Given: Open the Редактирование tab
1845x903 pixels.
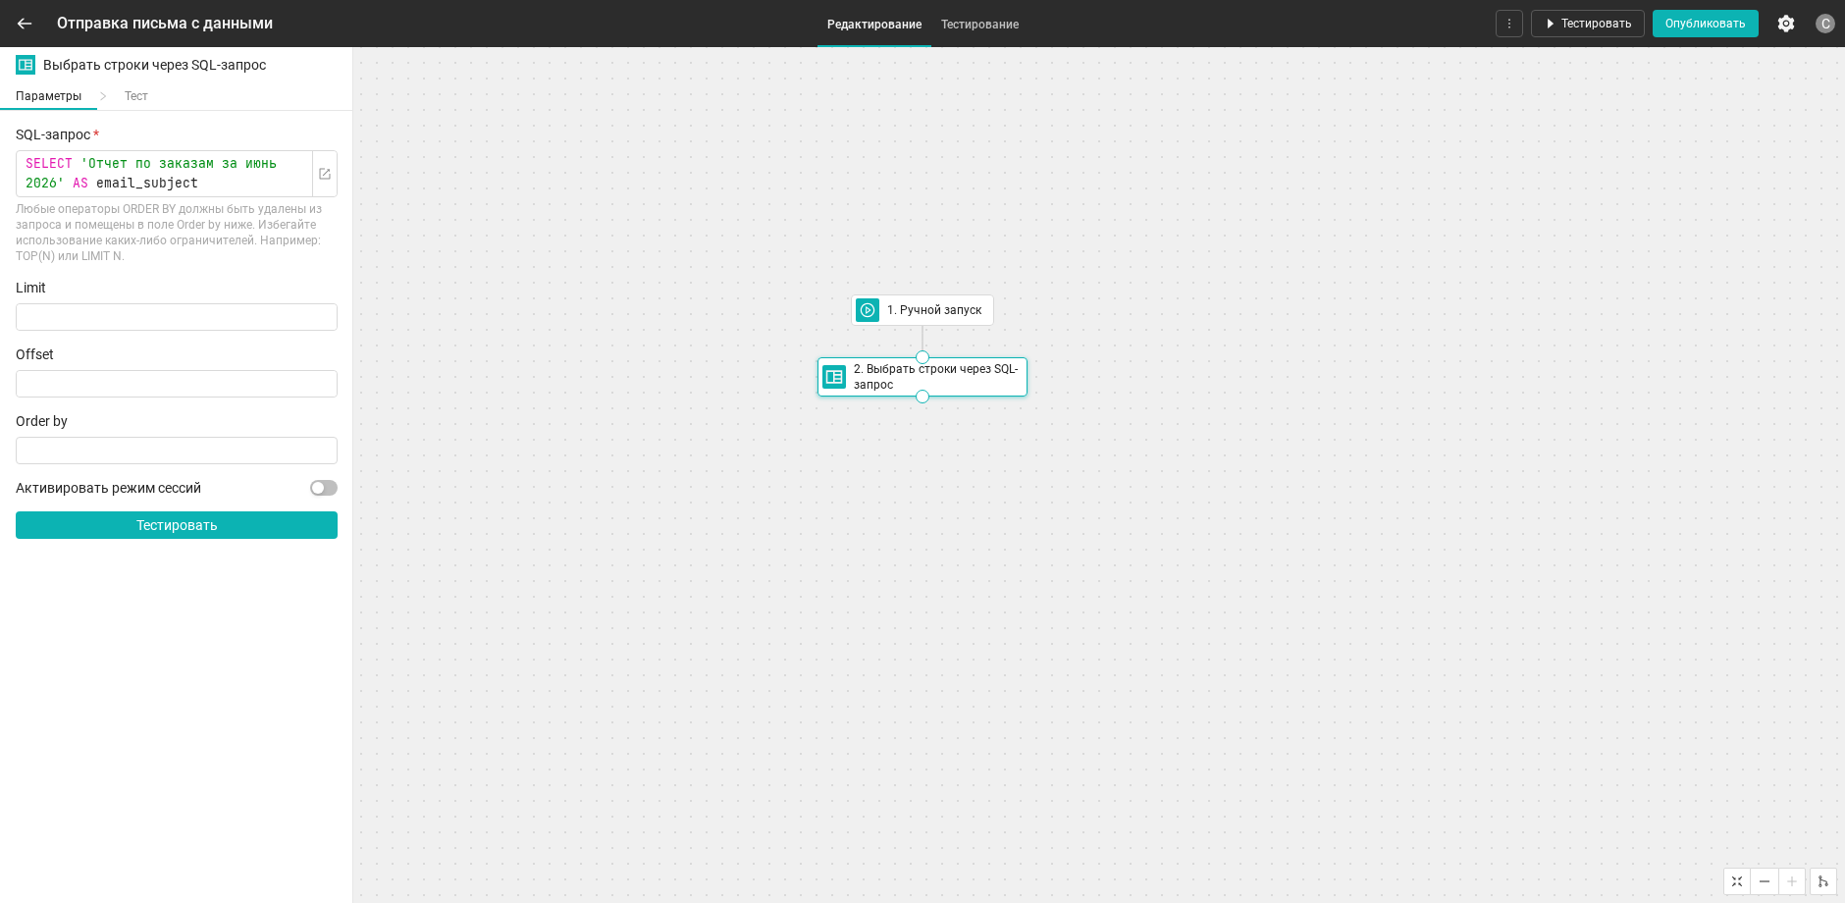Looking at the screenshot, I should [x=874, y=25].
